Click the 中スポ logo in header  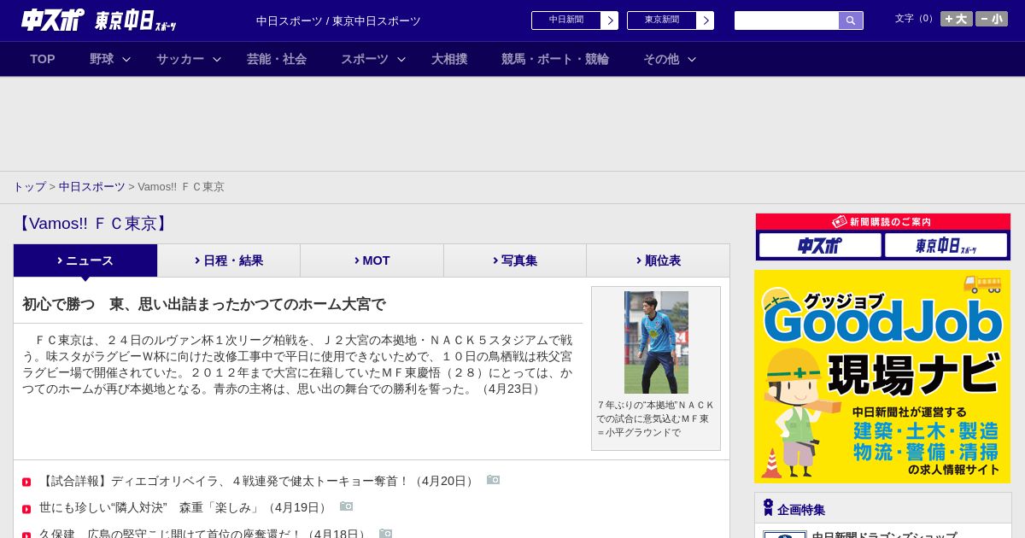[53, 20]
